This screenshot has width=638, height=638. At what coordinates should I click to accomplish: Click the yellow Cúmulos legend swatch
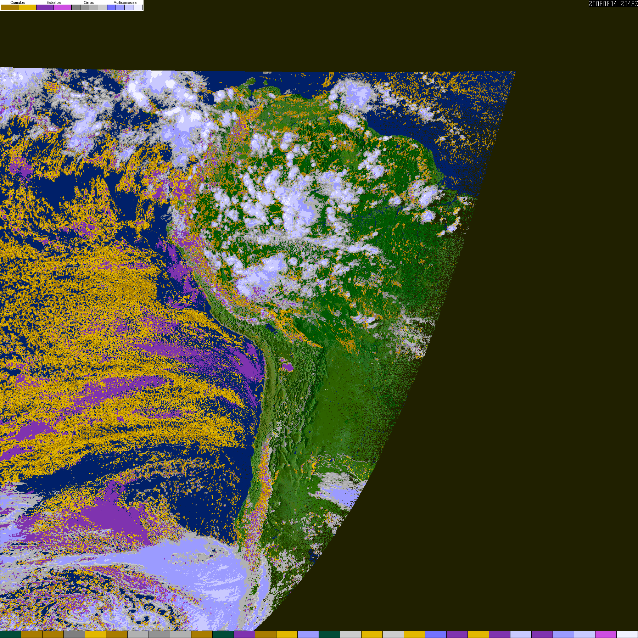pyautogui.click(x=27, y=7)
